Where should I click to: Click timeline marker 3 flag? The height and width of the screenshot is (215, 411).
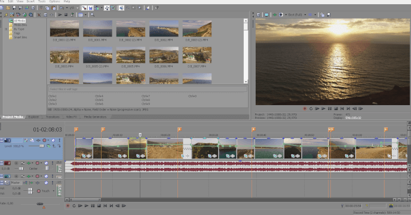180,129
